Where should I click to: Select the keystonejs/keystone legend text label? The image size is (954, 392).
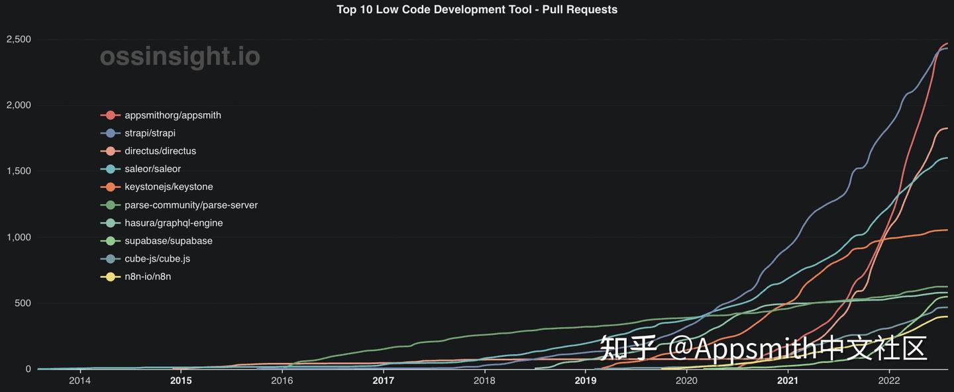point(169,186)
